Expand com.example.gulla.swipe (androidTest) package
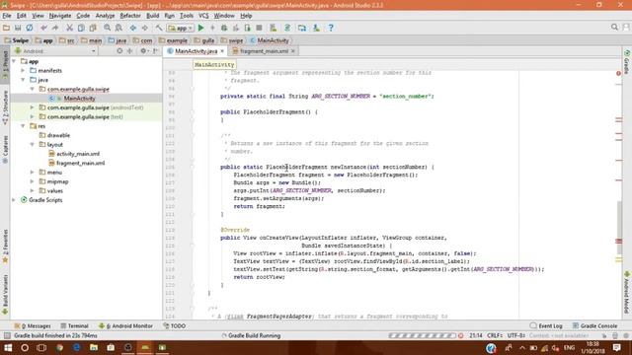632x355 pixels. (x=33, y=107)
